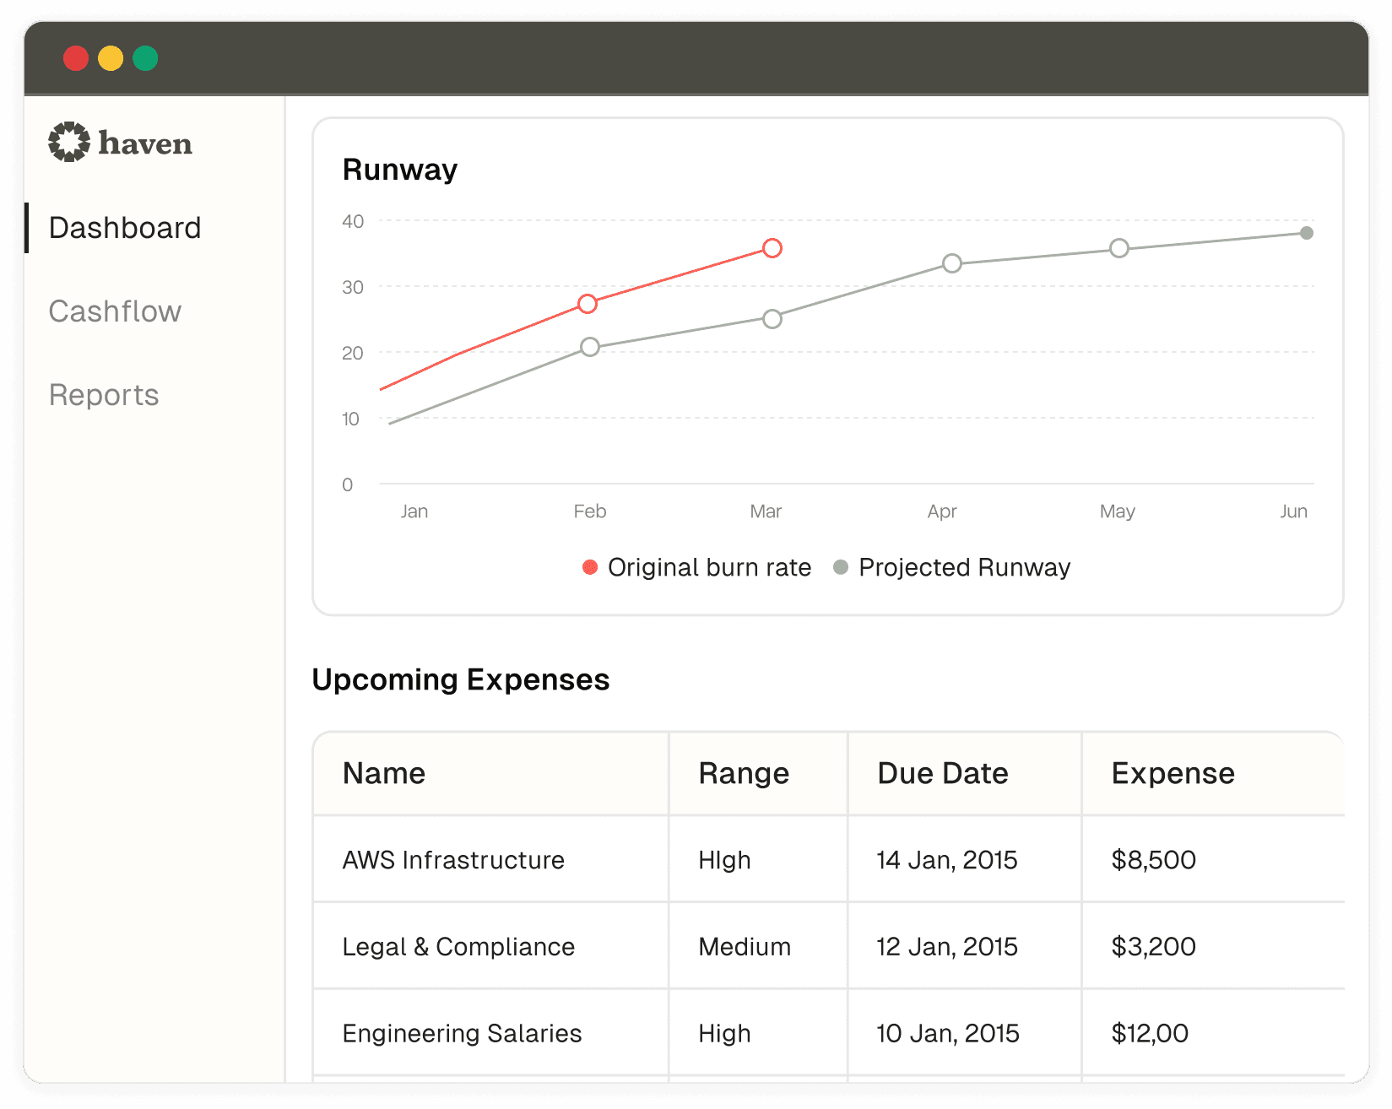Click the filled June runway endpoint
Image resolution: width=1392 pixels, height=1109 pixels.
tap(1306, 233)
